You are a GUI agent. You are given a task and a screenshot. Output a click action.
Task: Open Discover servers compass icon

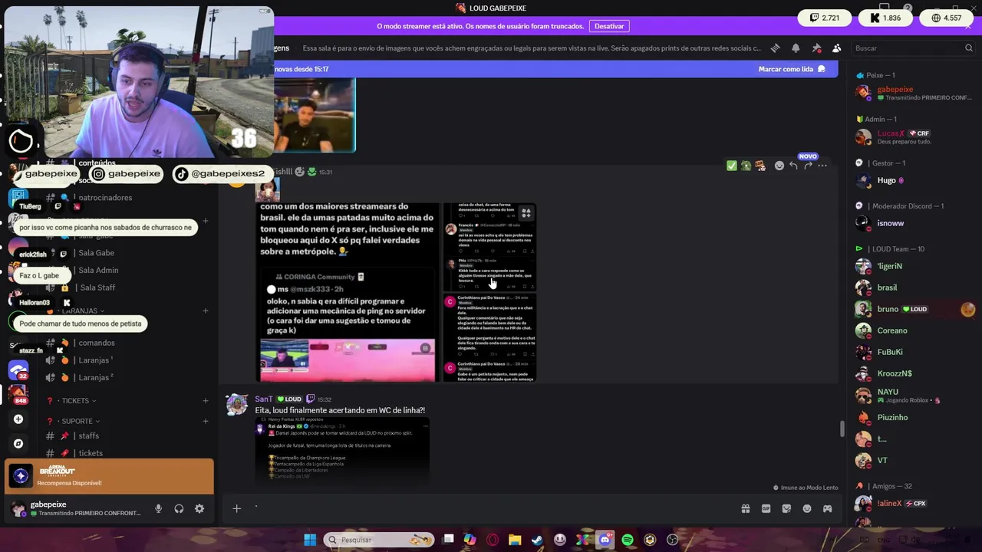point(18,443)
